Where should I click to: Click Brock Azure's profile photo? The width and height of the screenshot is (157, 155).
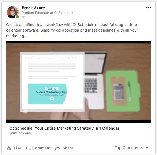point(13,12)
